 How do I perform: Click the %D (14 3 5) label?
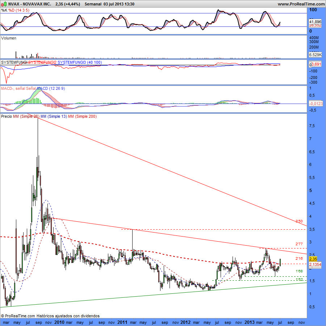[19, 10]
